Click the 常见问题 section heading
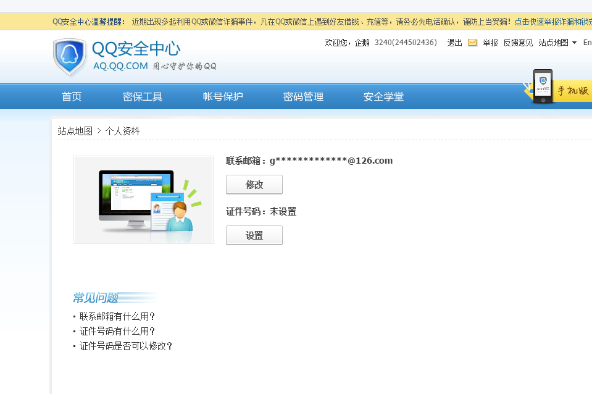The image size is (592, 394). [x=96, y=298]
